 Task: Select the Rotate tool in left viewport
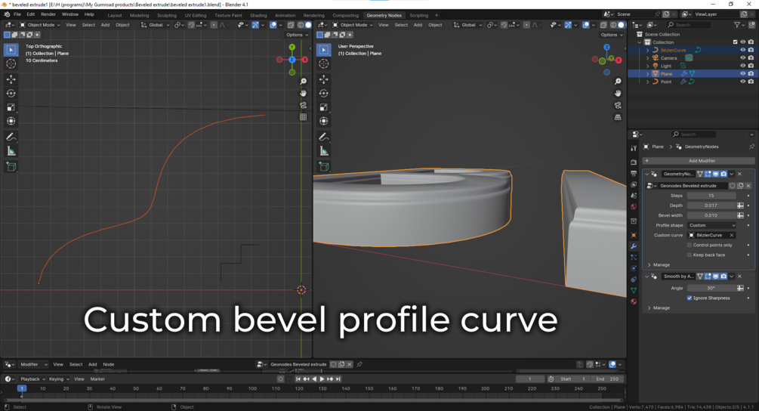11,94
